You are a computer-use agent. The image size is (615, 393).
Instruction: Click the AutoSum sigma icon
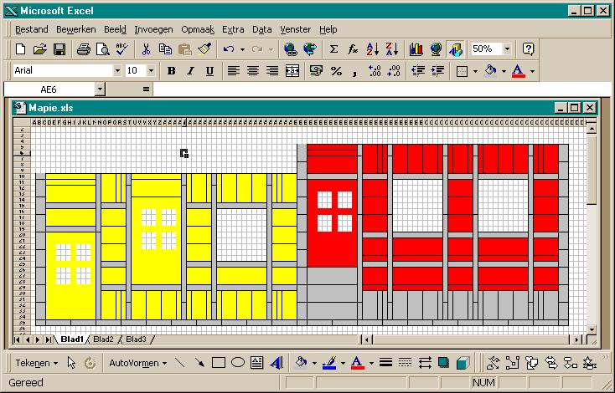pos(333,49)
